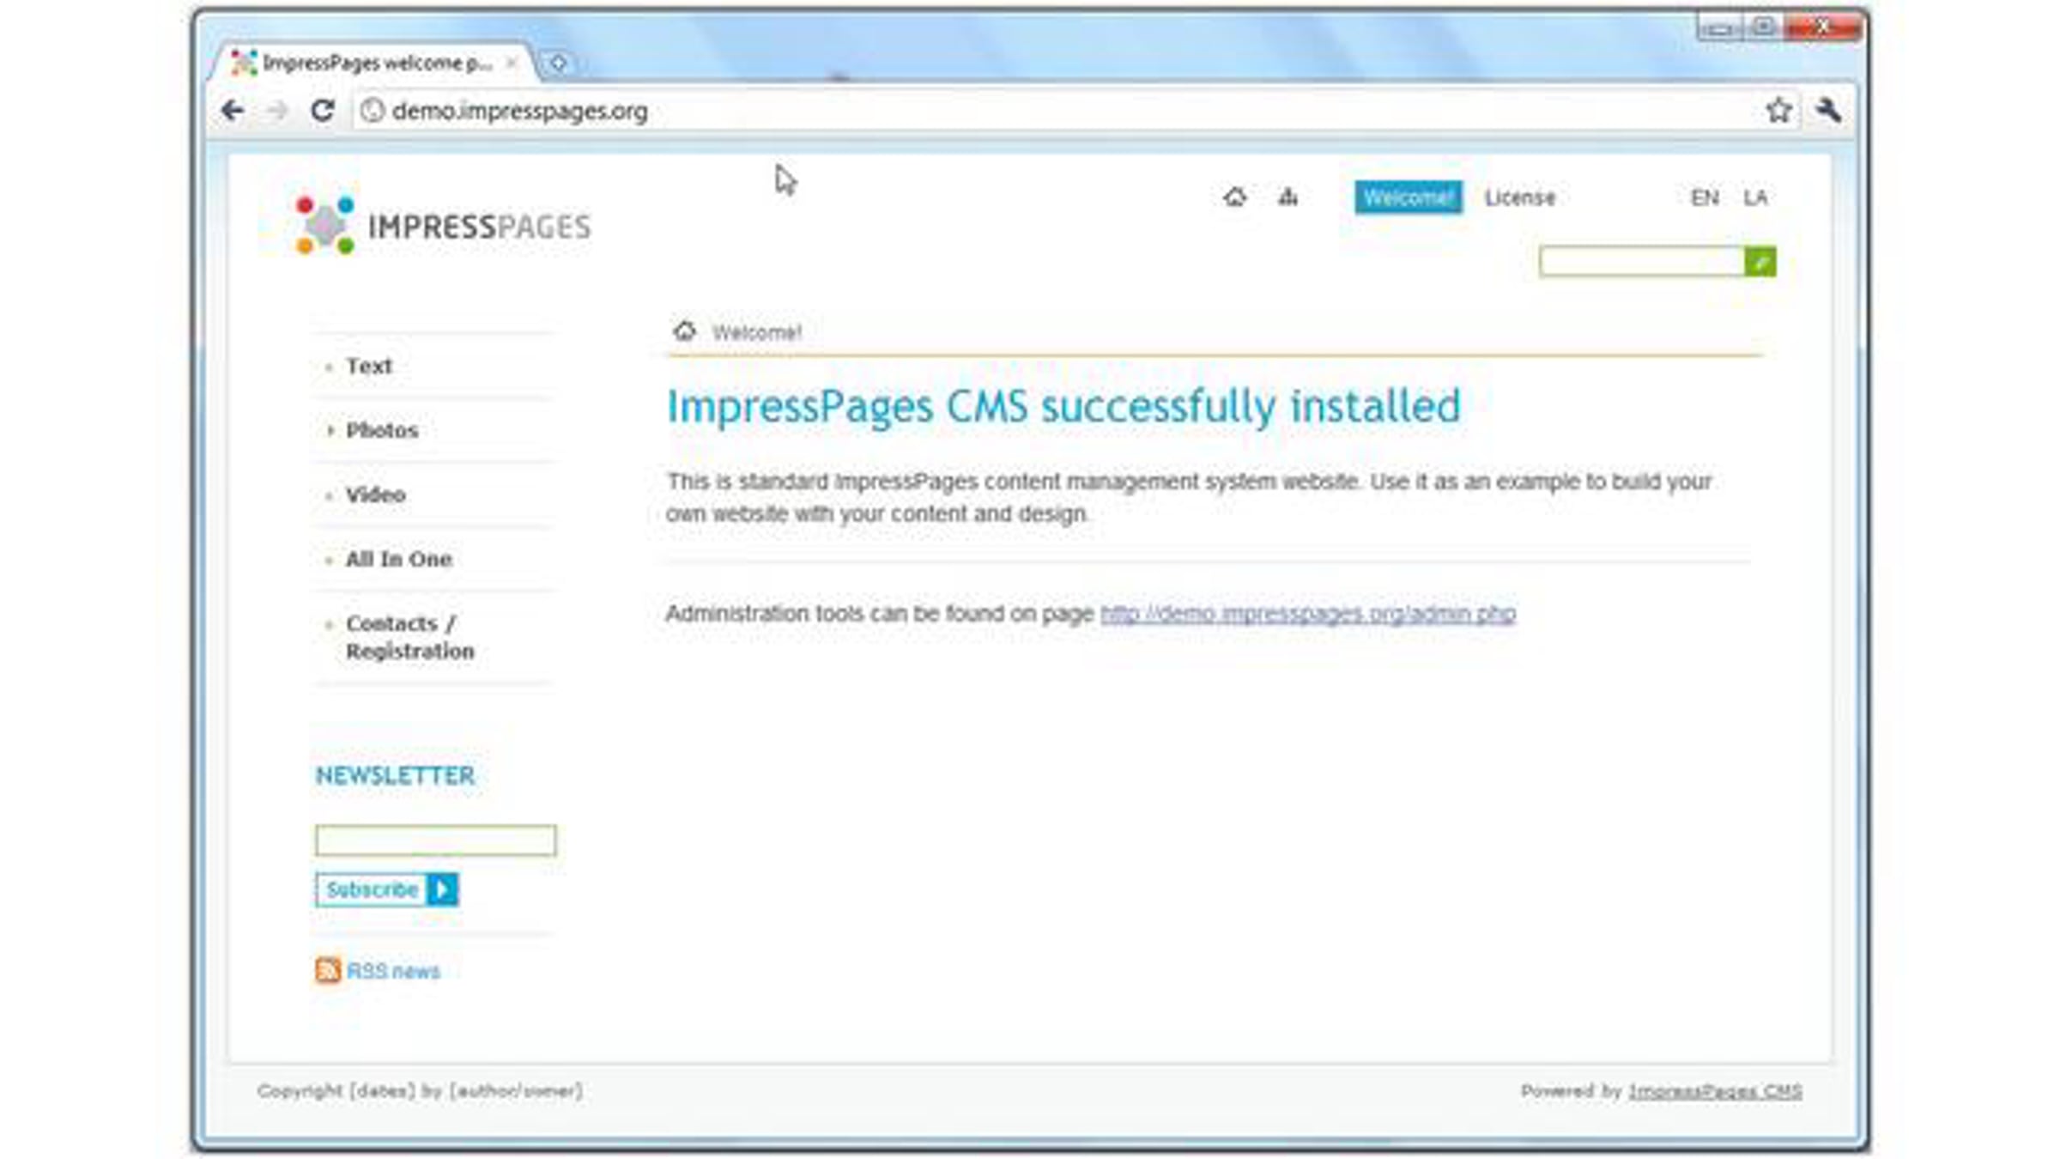
Task: Select the Welcome! menu tab
Action: click(x=1408, y=197)
